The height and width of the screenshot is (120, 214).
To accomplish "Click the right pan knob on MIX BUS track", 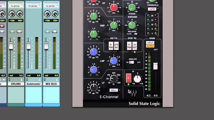I will pos(55,14).
